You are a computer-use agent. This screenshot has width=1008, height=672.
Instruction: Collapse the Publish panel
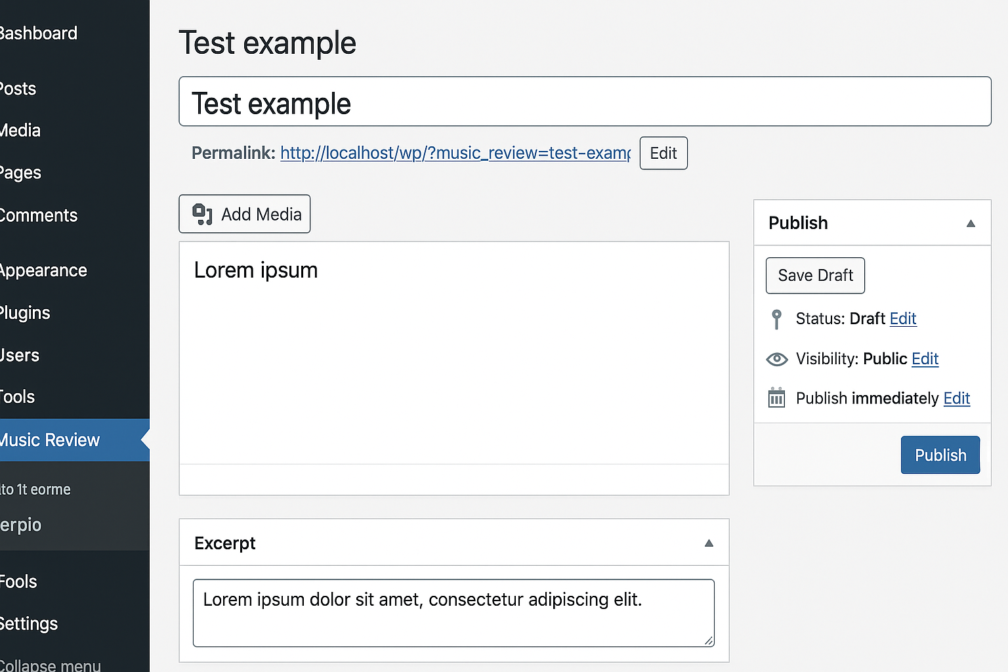970,223
